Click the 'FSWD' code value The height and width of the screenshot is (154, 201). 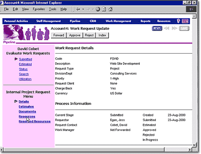pos(114,58)
